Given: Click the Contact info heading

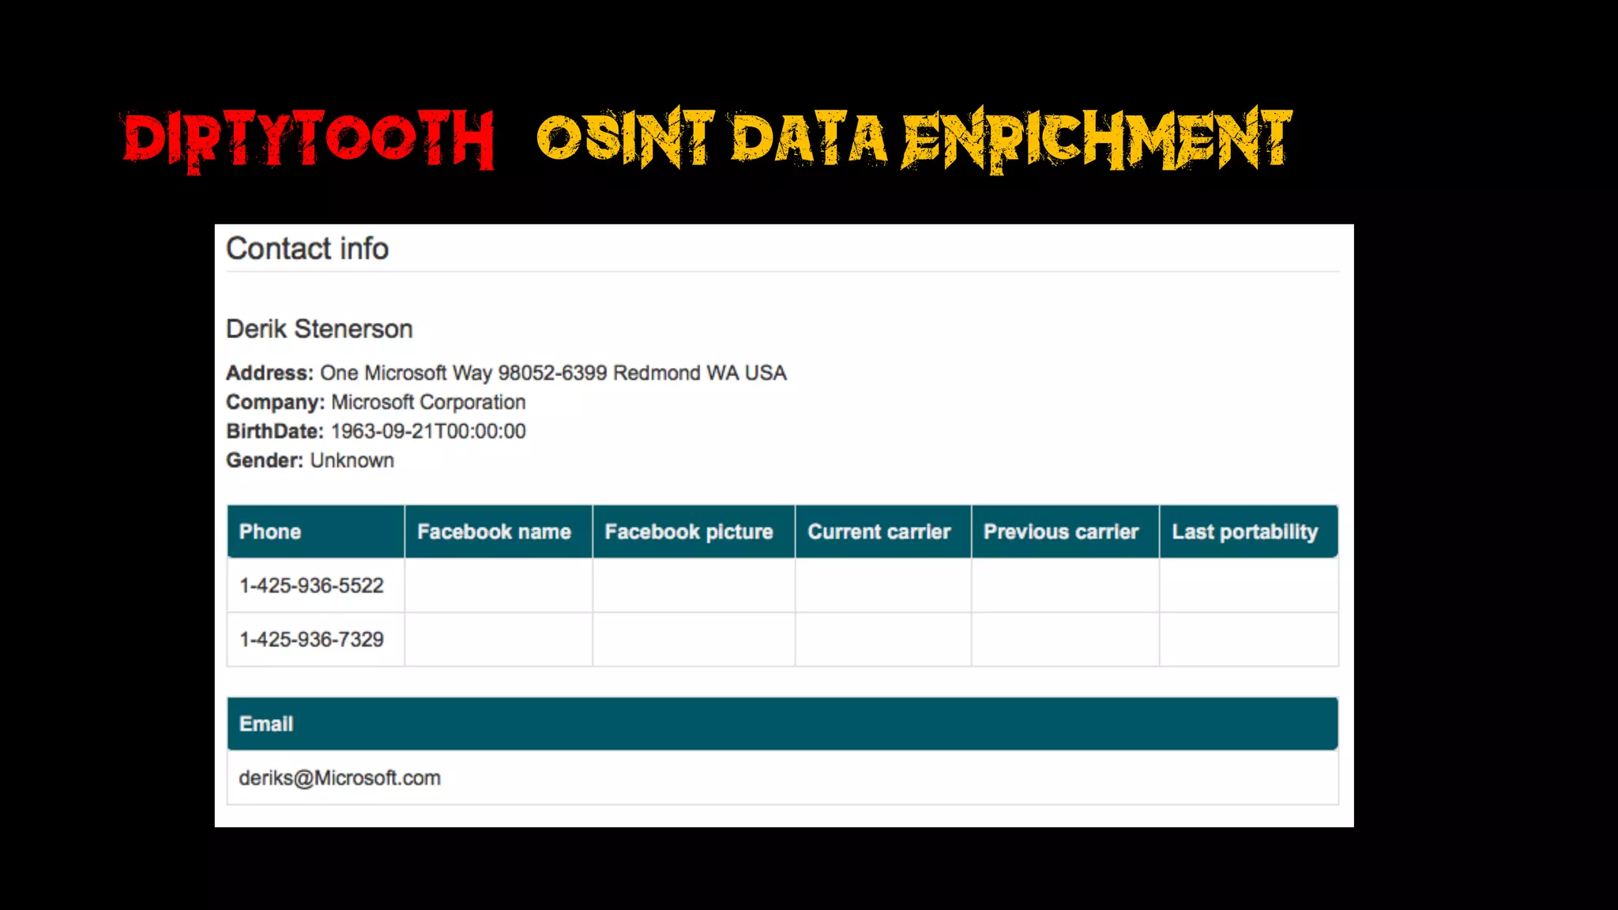Looking at the screenshot, I should tap(307, 249).
